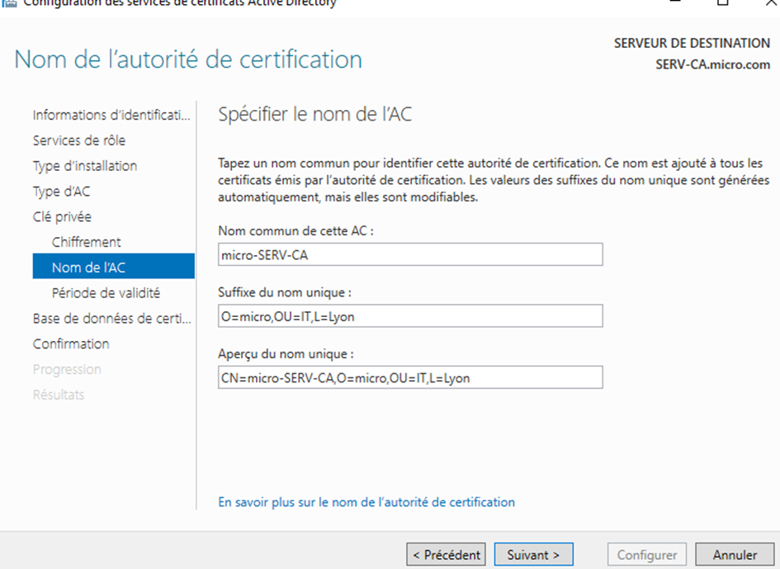The height and width of the screenshot is (569, 780).
Task: Close the configuration window
Action: (771, 2)
